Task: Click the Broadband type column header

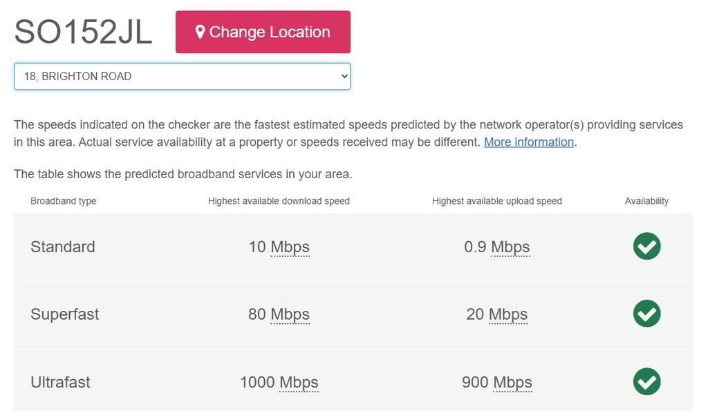Action: [x=64, y=201]
